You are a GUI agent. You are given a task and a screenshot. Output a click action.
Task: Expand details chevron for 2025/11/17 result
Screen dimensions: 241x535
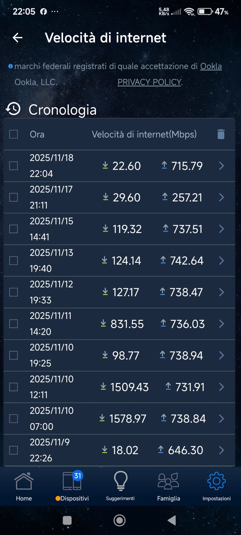(221, 197)
